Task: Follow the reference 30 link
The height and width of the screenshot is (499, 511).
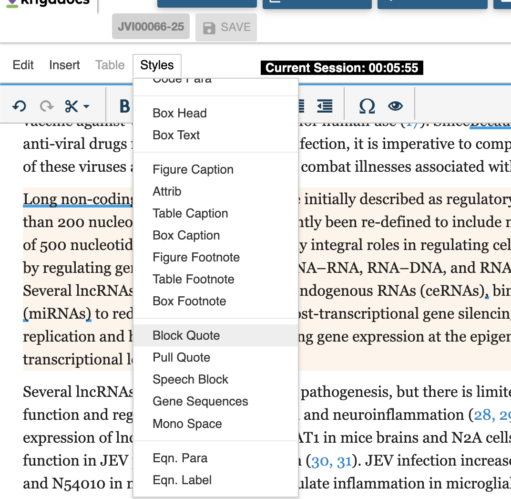Action: pyautogui.click(x=319, y=461)
